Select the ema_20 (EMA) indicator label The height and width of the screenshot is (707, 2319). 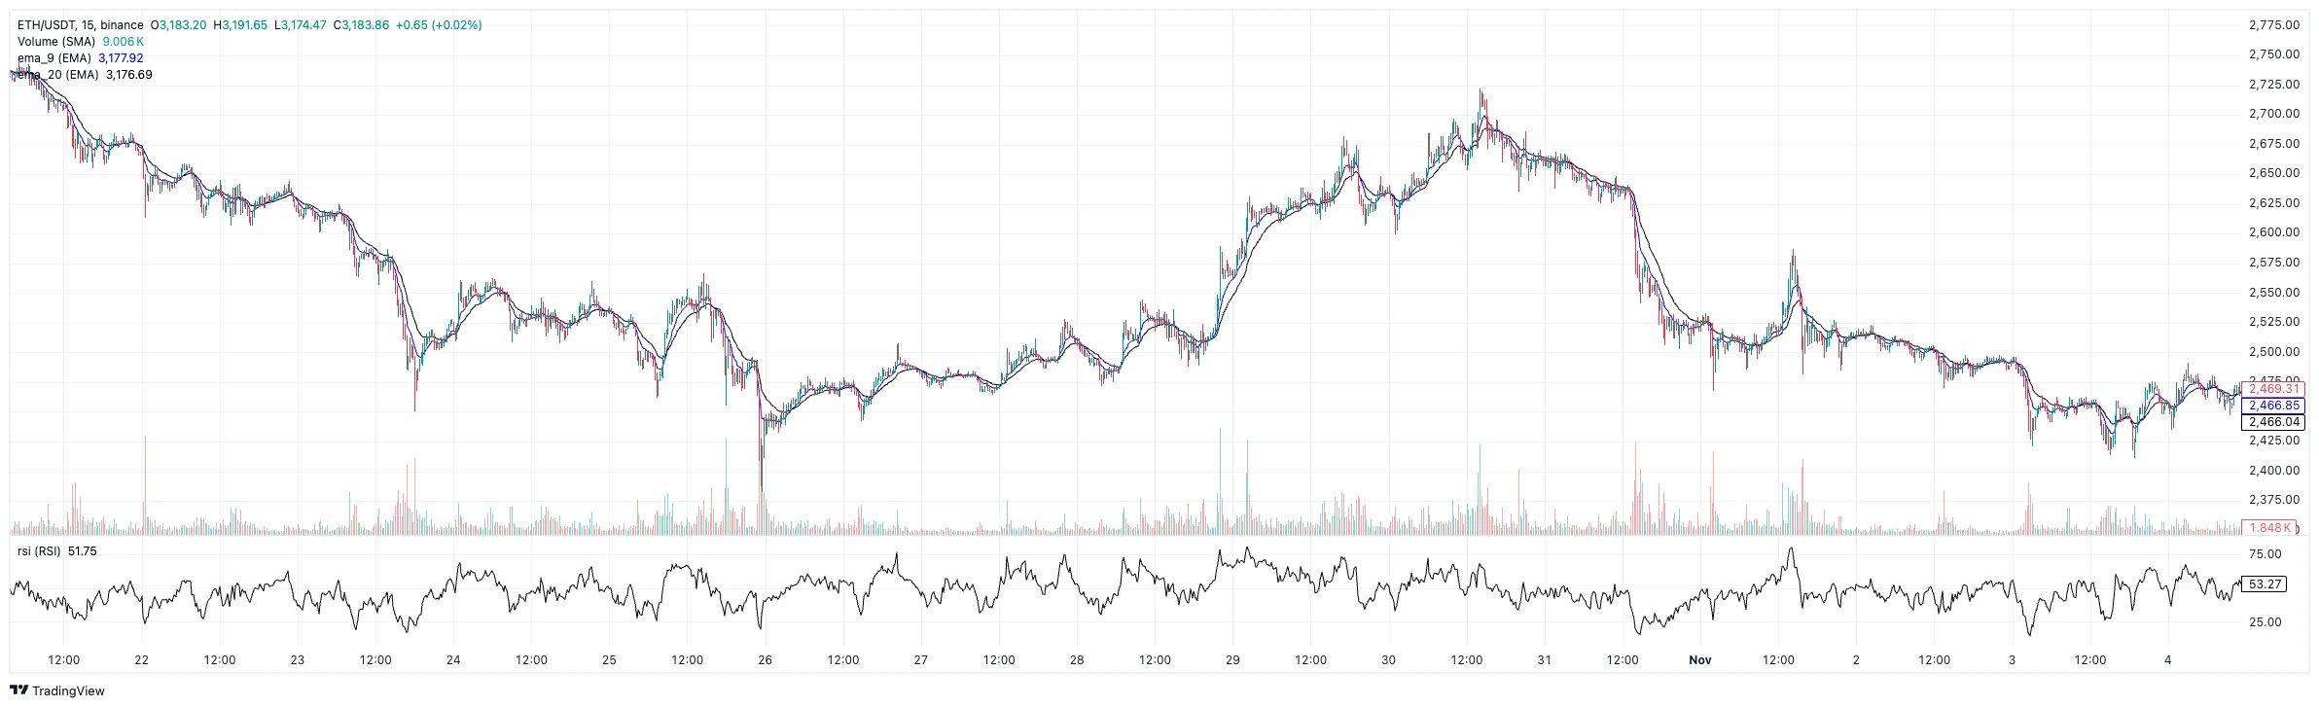[58, 75]
